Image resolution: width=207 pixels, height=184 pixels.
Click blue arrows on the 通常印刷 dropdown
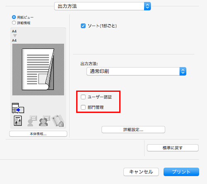coord(183,72)
